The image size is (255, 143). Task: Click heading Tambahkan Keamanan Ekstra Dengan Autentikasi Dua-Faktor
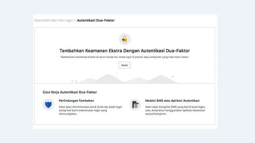pos(125,51)
